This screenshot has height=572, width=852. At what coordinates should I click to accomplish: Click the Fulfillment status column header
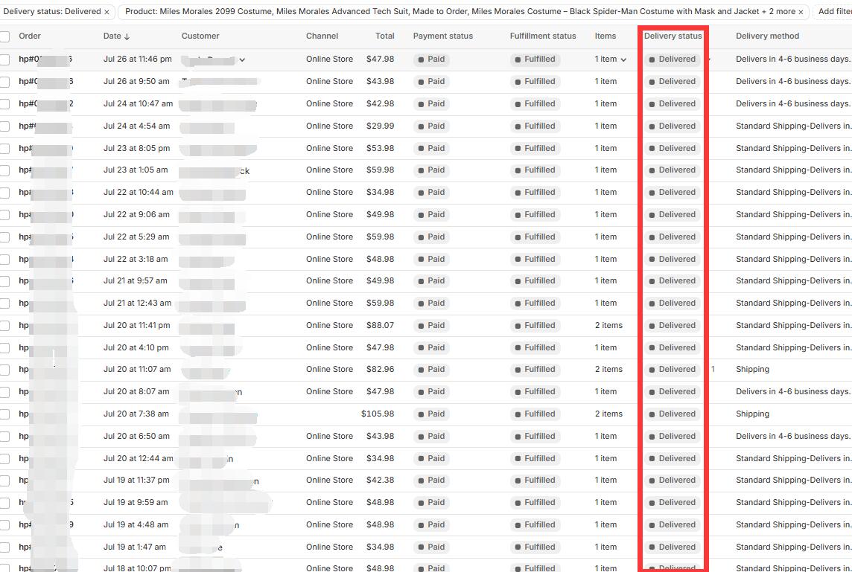tap(542, 36)
